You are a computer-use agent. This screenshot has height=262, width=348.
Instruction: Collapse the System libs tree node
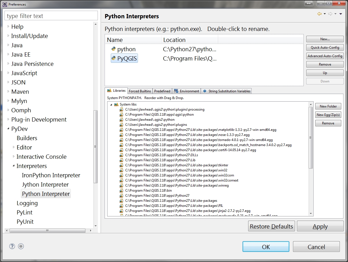point(111,104)
